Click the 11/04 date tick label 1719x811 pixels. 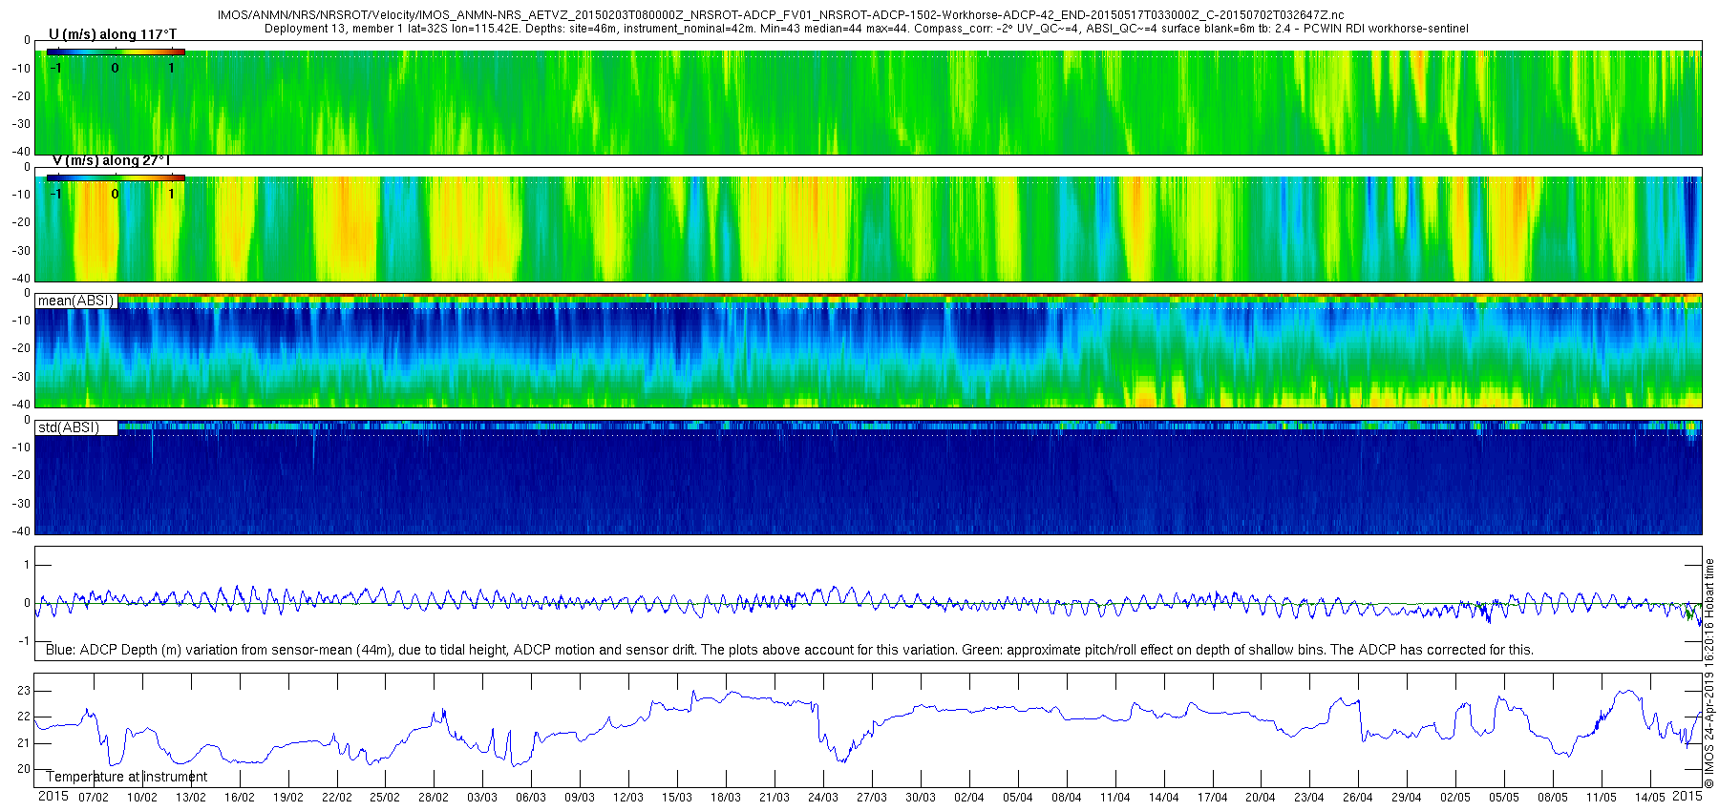[x=1115, y=798]
